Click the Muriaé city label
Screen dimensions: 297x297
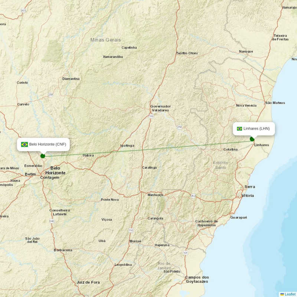pyautogui.click(x=135, y=241)
